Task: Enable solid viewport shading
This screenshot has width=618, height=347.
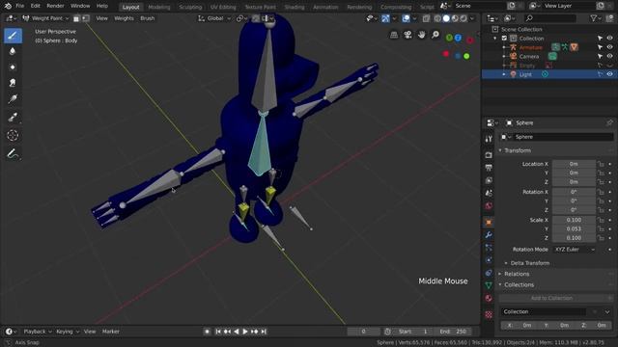Action: pyautogui.click(x=446, y=18)
